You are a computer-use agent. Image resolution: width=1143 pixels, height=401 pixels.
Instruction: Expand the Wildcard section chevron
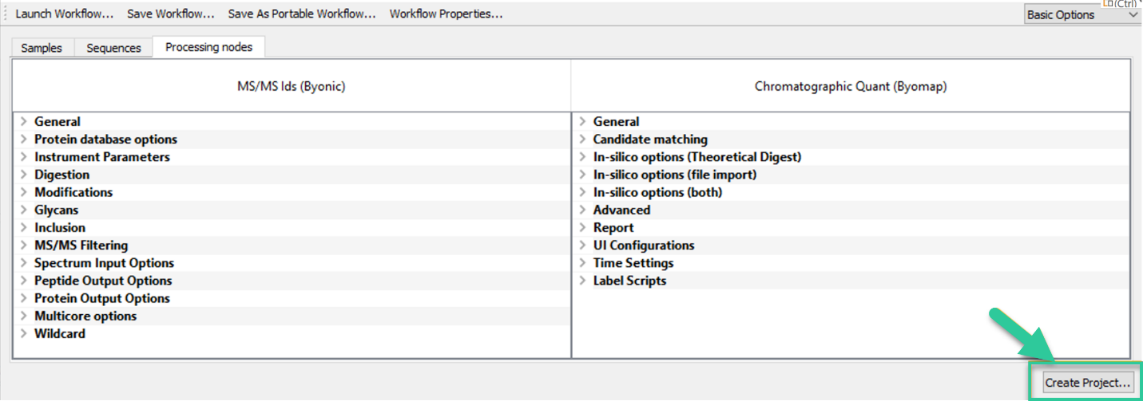[24, 334]
